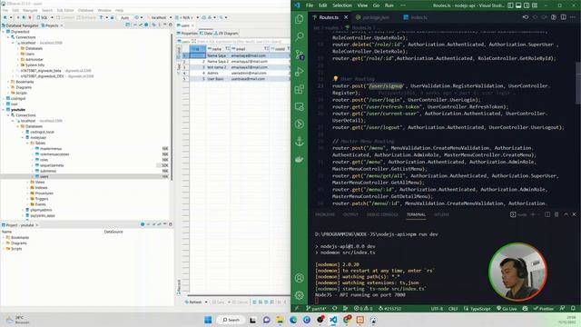Select the 'Admin' name cell in grid
This screenshot has height=327, width=581.
[218, 73]
